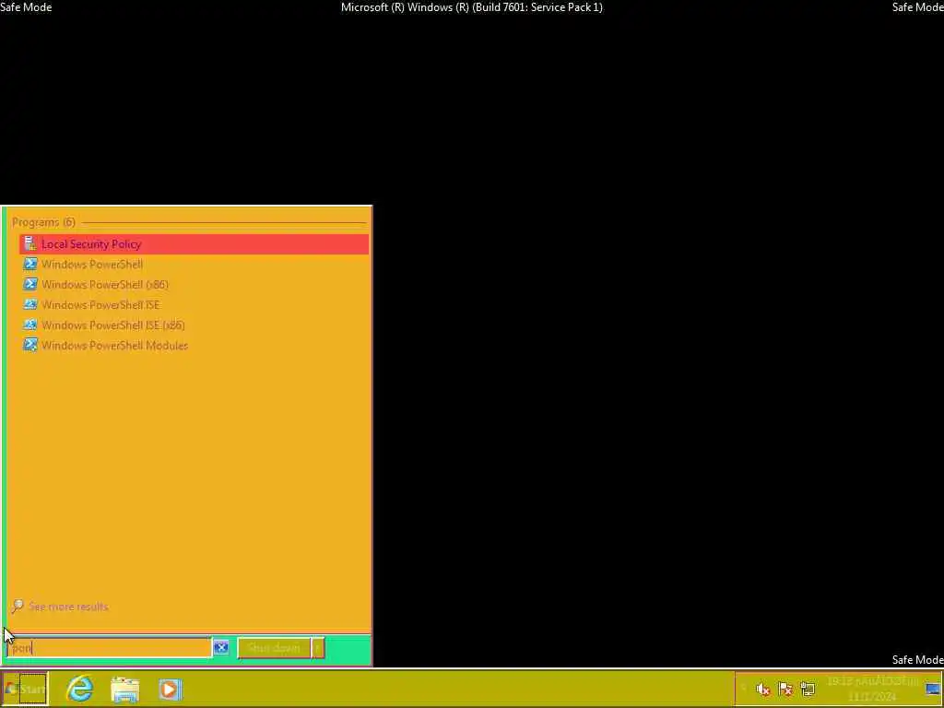Click the magnifier icon beside See more results

(18, 606)
